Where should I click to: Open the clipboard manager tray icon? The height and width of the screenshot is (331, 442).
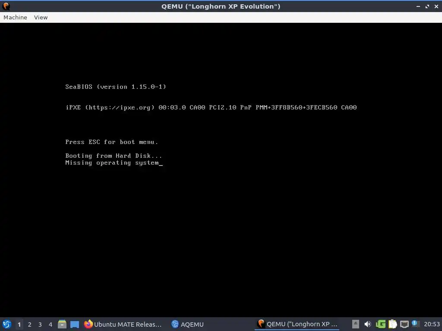click(392, 324)
